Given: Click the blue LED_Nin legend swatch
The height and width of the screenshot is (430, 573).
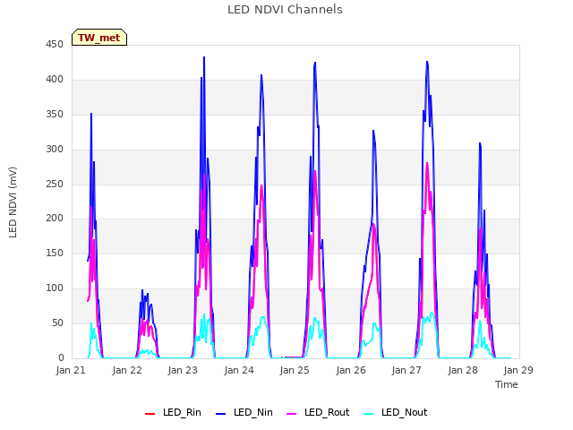Looking at the screenshot, I should pos(221,414).
